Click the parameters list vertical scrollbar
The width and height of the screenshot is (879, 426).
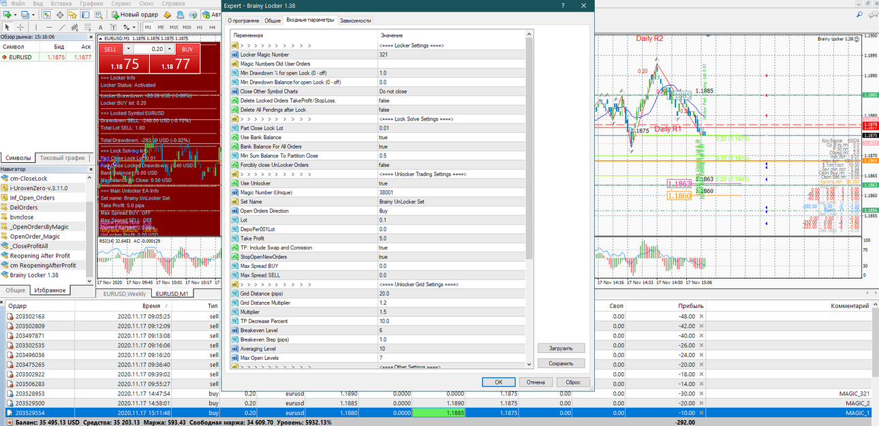coord(529,198)
